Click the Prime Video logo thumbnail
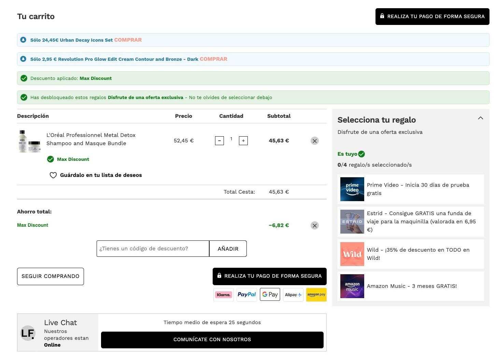 352,189
